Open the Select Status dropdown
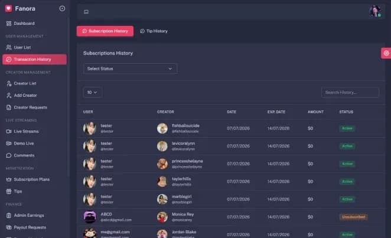Viewport: 391px width, 238px height. pyautogui.click(x=130, y=69)
